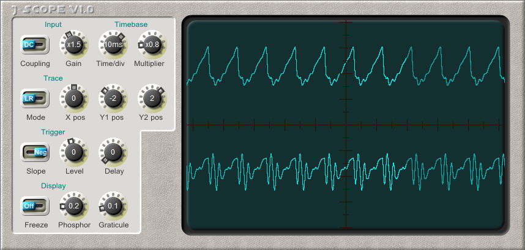This screenshot has height=250, width=525.
Task: Click the Trigger section heading
Action: click(x=53, y=132)
